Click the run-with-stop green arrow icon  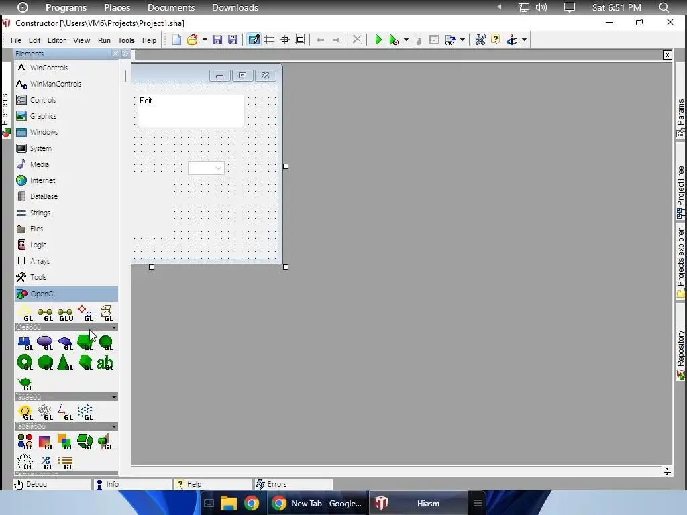click(394, 40)
